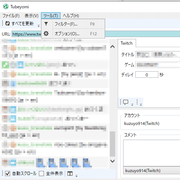This screenshot has height=180, width=180.
Task: Open the 表示(V) menu
Action: pos(31,16)
